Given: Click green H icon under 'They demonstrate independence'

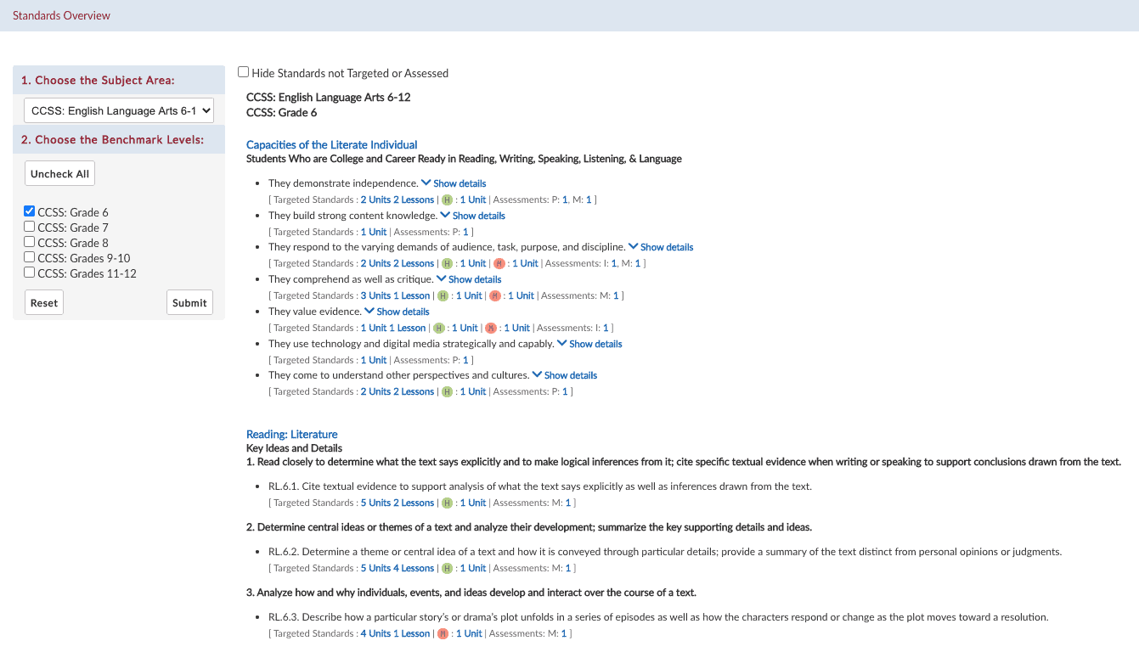Looking at the screenshot, I should click(447, 200).
